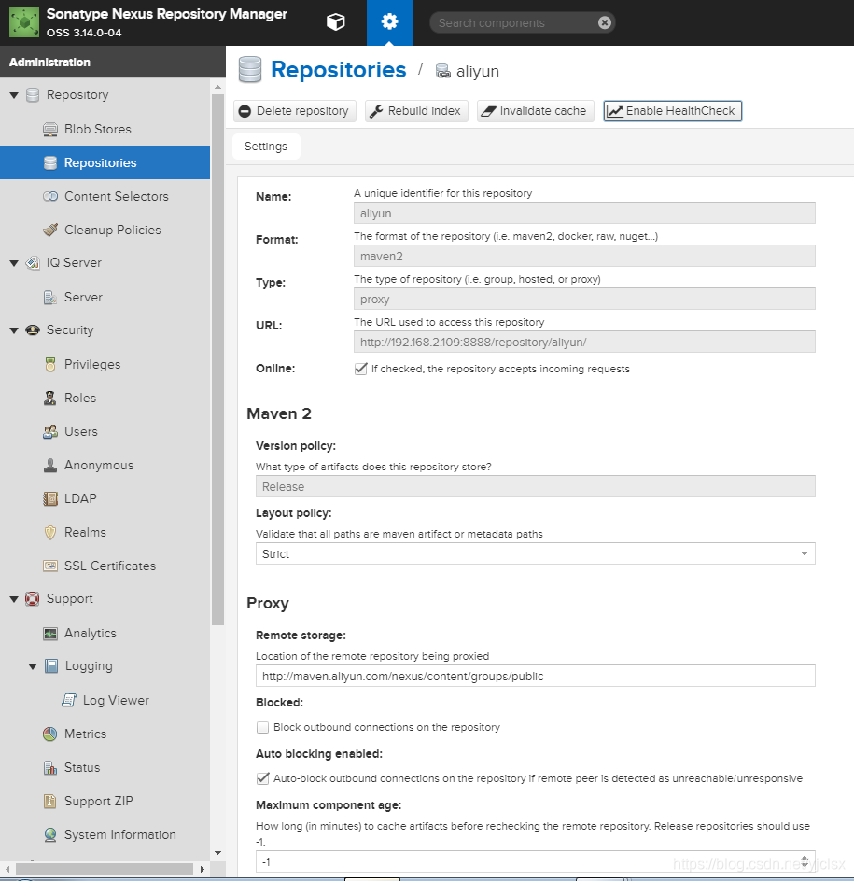The image size is (854, 881).
Task: Click the Status icon
Action: (x=50, y=767)
